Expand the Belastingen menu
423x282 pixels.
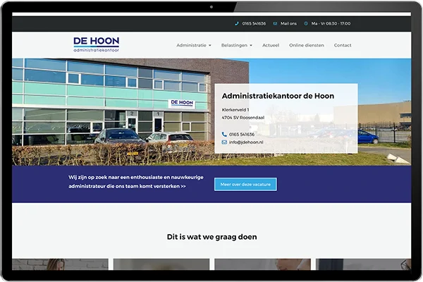(x=237, y=45)
